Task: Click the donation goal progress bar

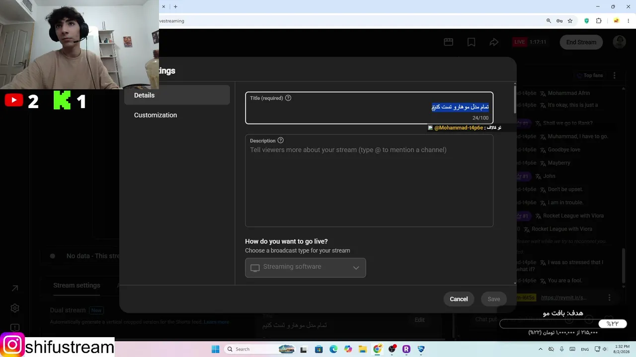Action: pyautogui.click(x=563, y=324)
